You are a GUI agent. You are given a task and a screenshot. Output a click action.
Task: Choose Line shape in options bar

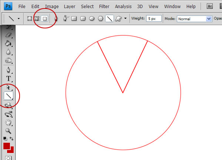click(x=110, y=19)
